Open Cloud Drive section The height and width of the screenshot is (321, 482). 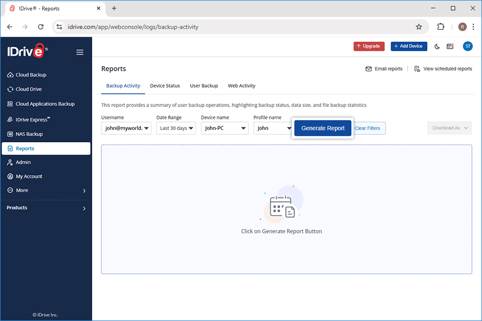(24, 89)
